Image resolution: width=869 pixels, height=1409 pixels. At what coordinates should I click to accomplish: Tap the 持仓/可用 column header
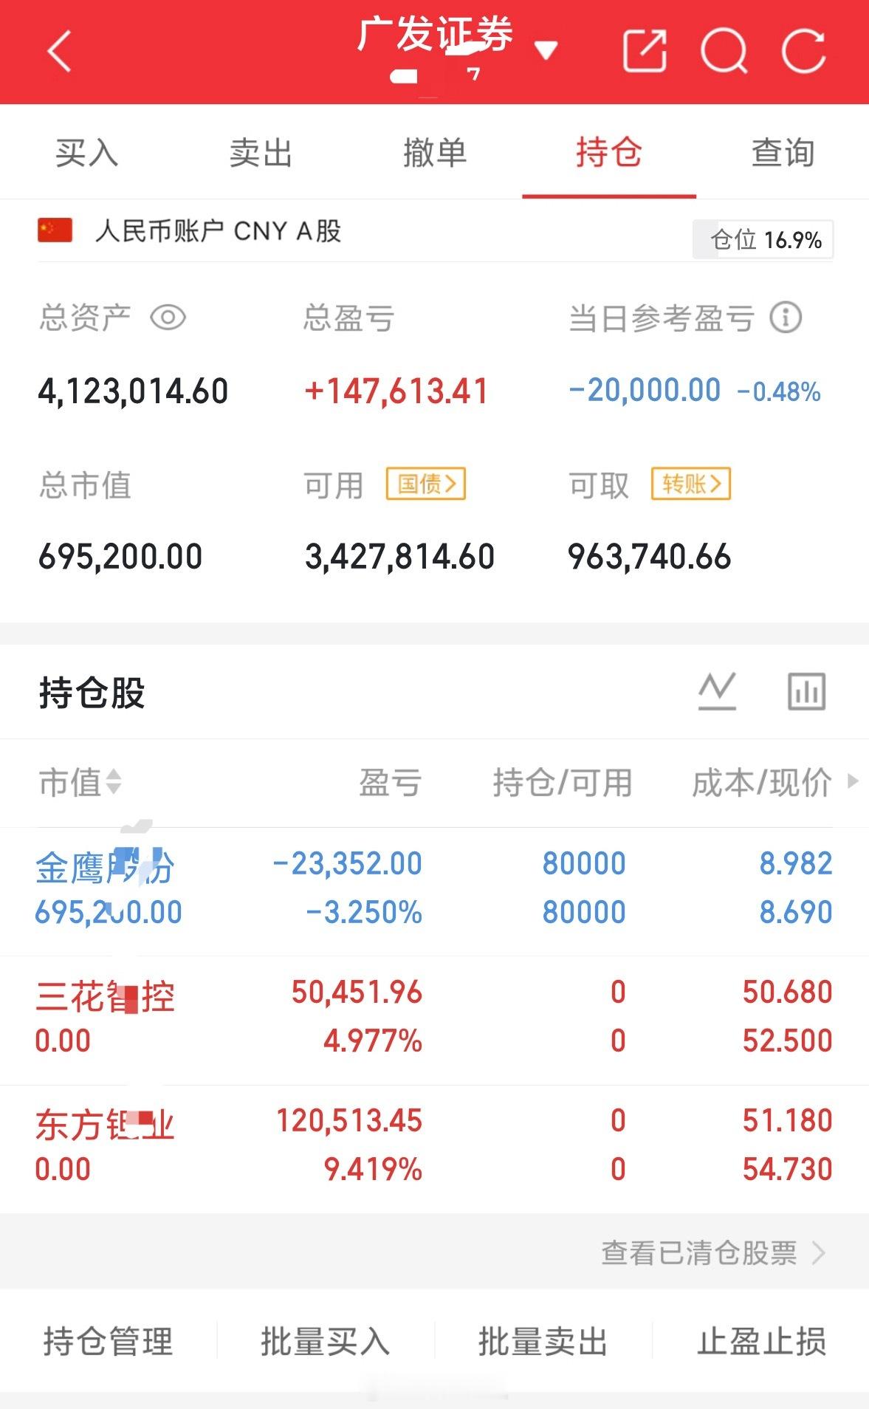coord(563,782)
